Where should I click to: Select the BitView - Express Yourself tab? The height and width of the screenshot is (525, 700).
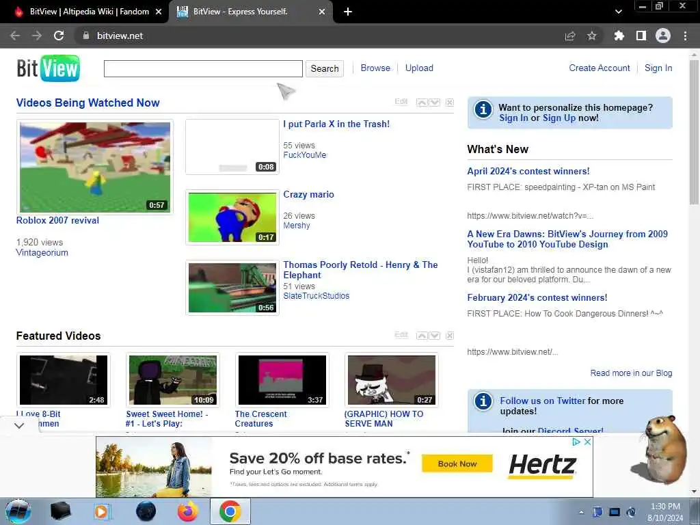tap(240, 12)
